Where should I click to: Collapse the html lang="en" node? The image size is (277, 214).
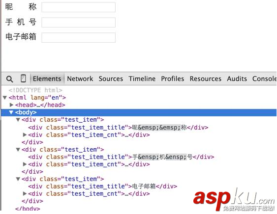click(x=5, y=98)
